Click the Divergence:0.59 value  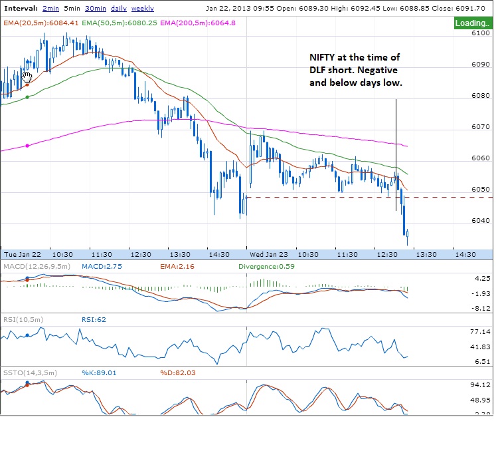[x=266, y=267]
